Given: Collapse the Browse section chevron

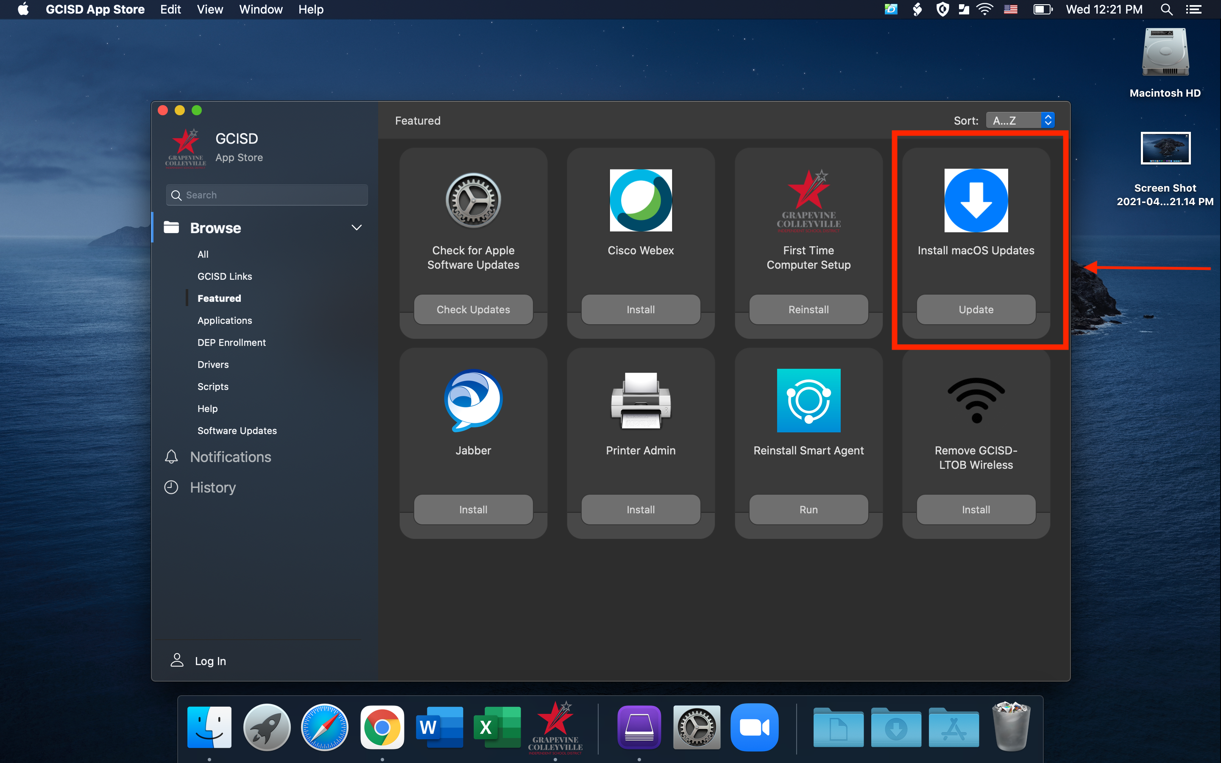Looking at the screenshot, I should 356,228.
